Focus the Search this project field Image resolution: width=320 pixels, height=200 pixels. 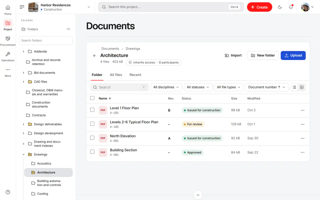(x=171, y=7)
